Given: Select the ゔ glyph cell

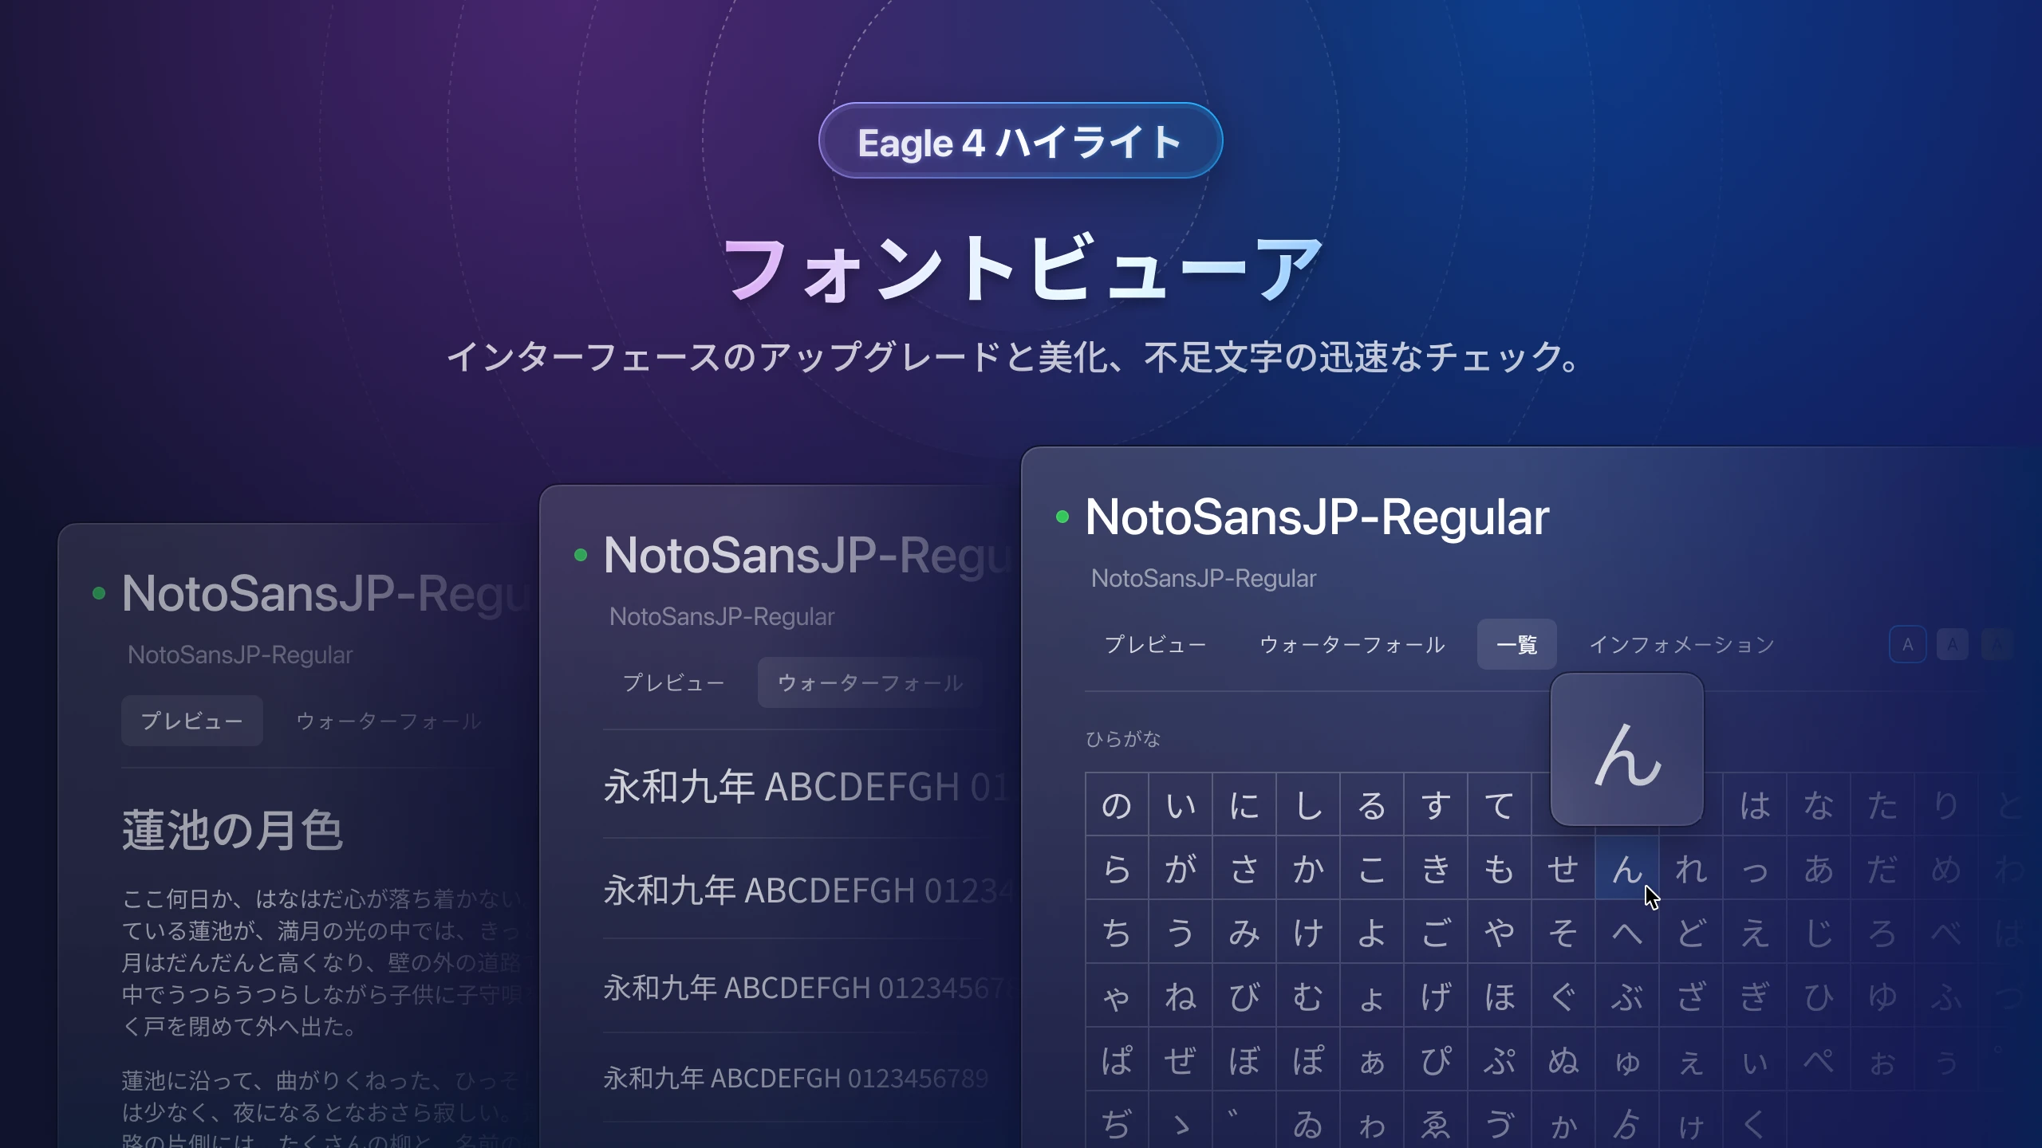Looking at the screenshot, I should click(x=1500, y=1120).
